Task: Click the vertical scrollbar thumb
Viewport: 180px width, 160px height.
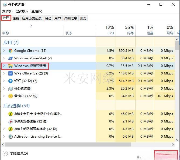Action: [177, 46]
